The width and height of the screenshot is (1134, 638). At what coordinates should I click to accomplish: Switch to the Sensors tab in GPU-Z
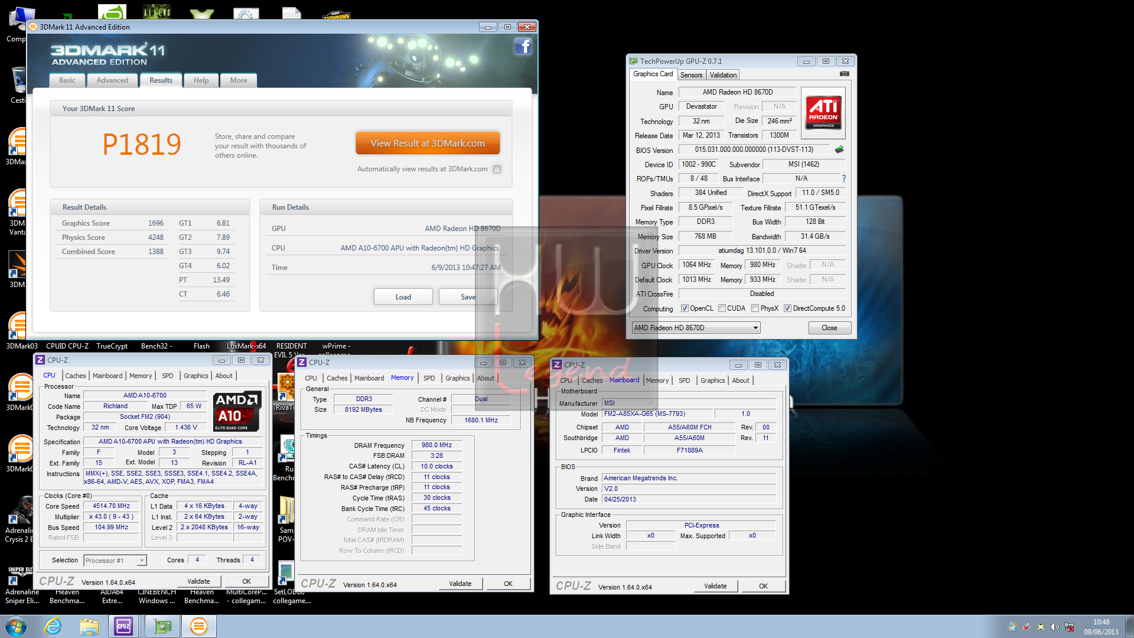(691, 75)
